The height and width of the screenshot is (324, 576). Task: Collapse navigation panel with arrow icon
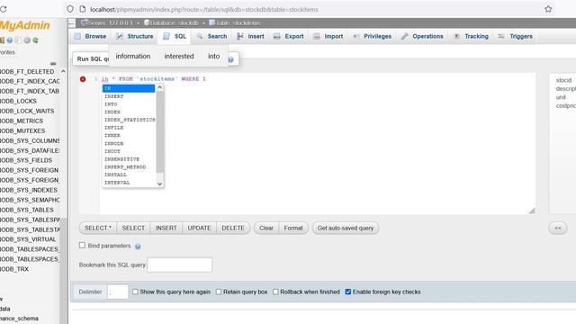pyautogui.click(x=72, y=23)
